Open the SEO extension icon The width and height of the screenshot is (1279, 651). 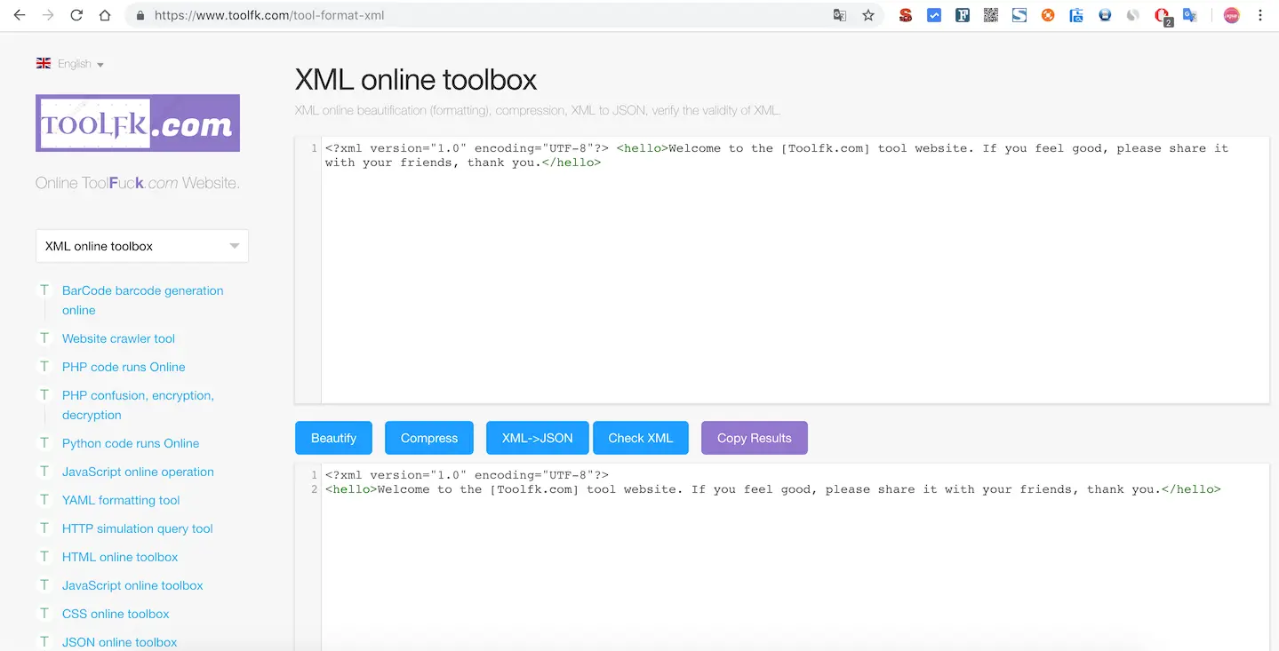point(905,15)
